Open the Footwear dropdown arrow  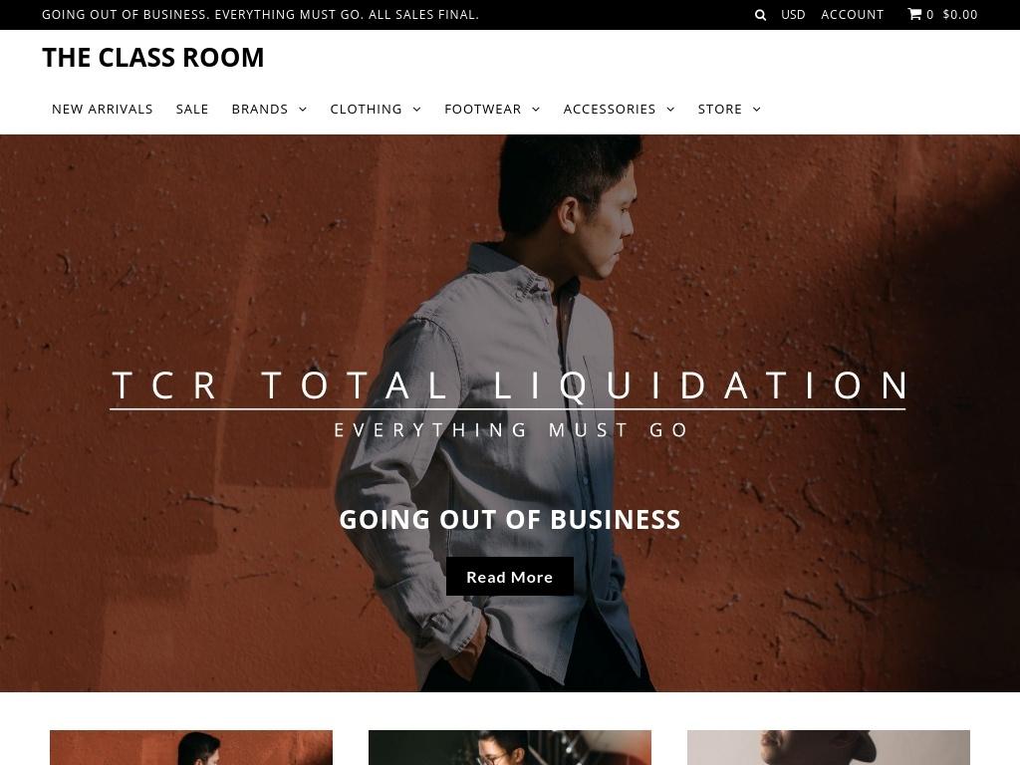pos(536,110)
